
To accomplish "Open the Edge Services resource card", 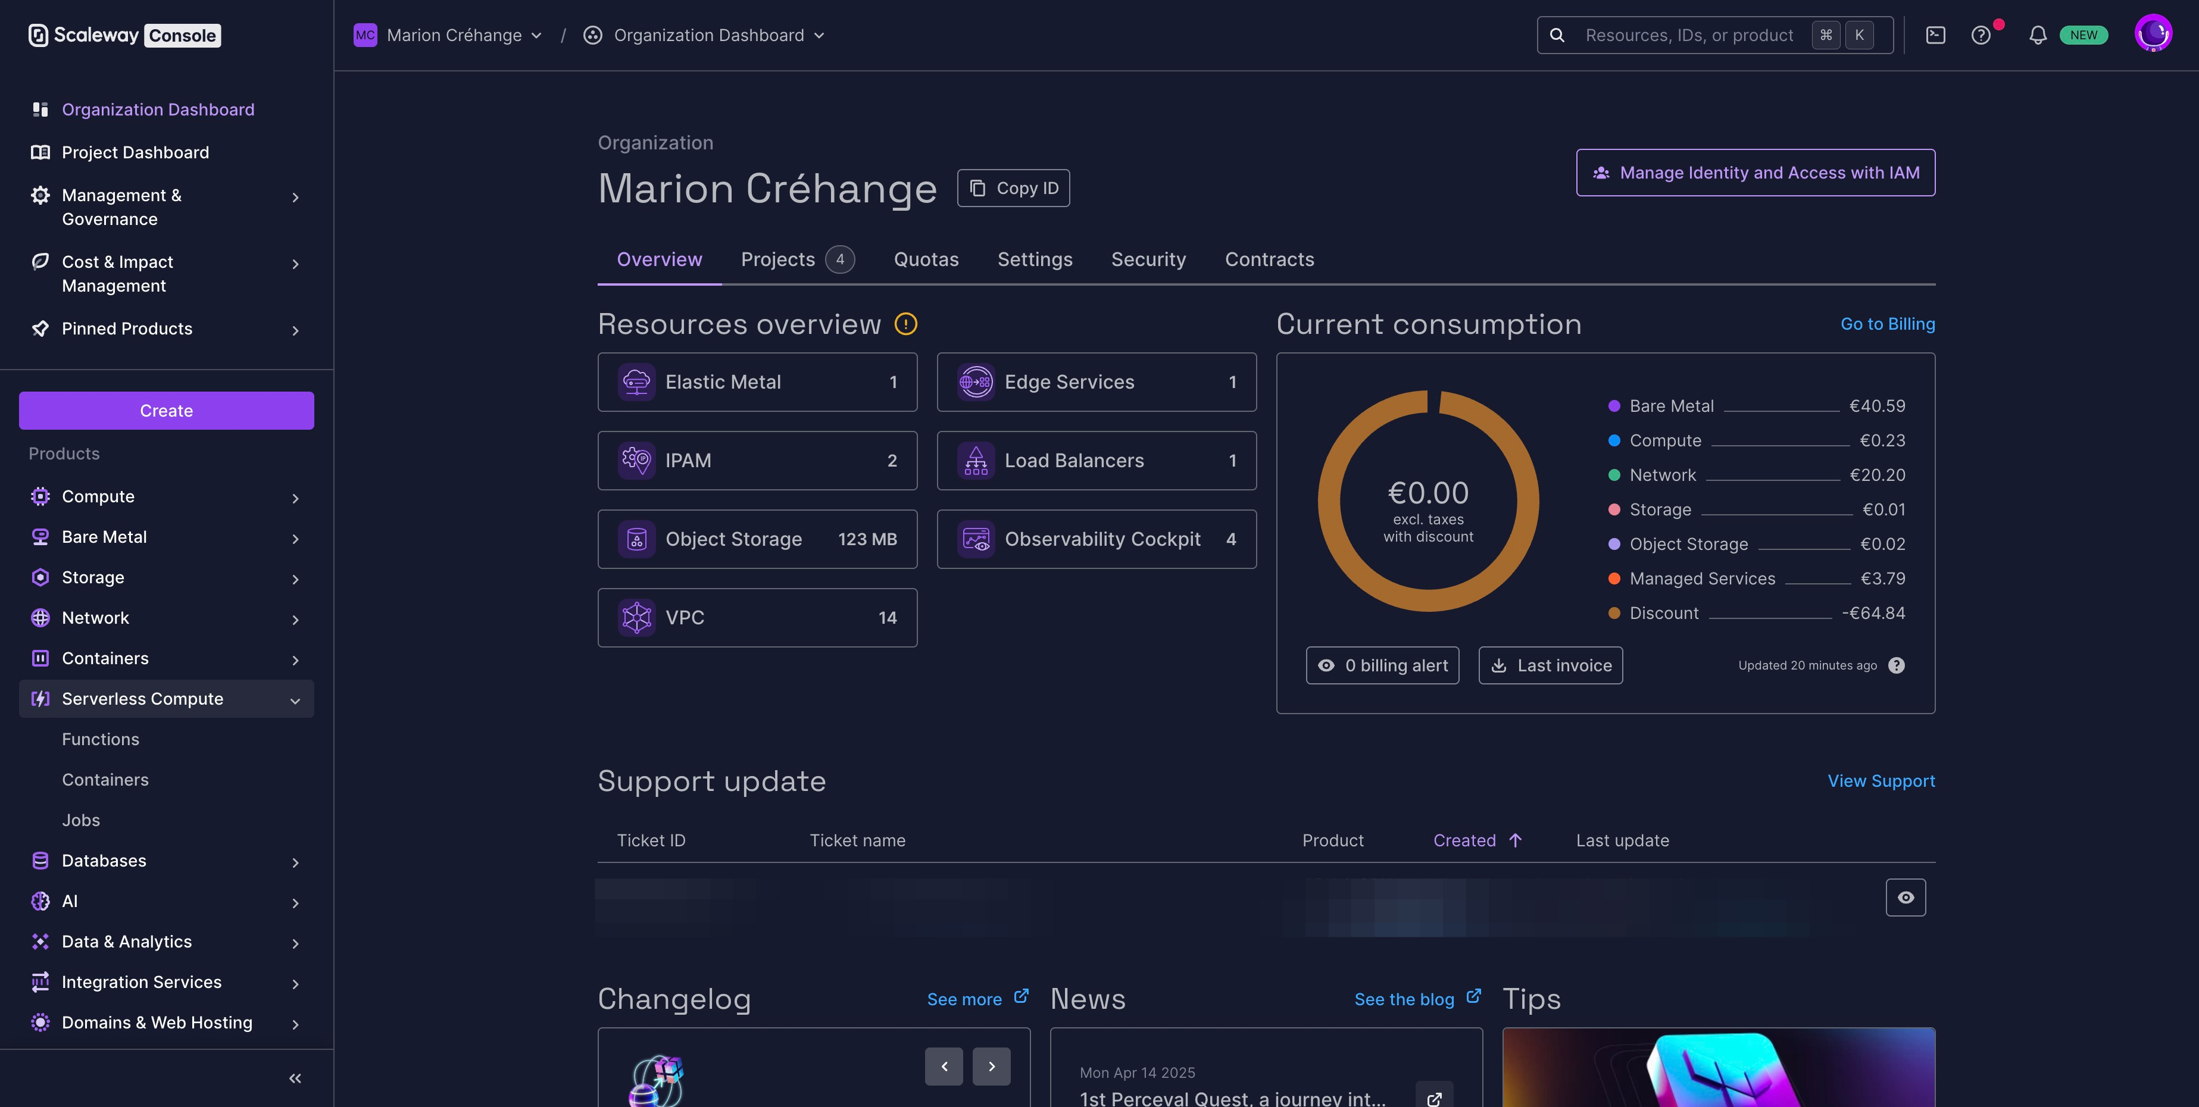I will click(x=1096, y=382).
